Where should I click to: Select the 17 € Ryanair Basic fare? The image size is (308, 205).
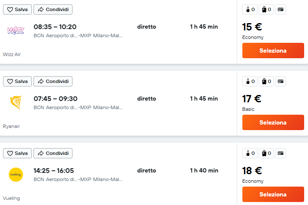pos(273,122)
